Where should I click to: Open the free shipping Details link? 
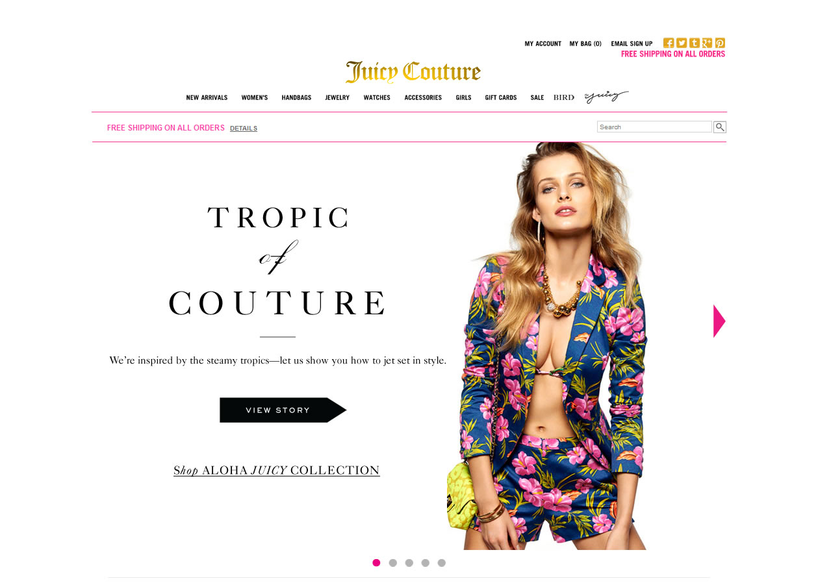[244, 129]
